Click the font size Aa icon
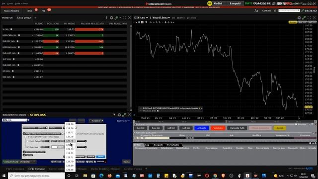The width and height of the screenshot is (318, 179). click(256, 10)
